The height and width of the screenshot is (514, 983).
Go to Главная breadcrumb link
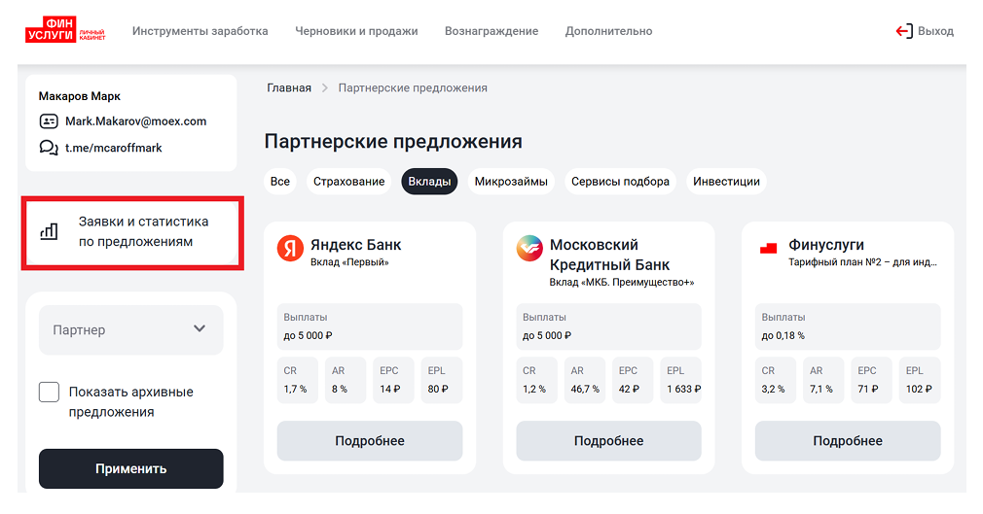coord(289,88)
